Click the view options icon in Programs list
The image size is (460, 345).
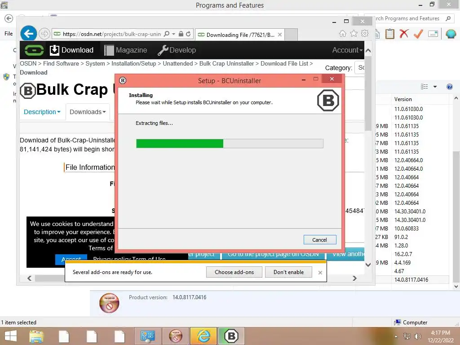[x=424, y=87]
